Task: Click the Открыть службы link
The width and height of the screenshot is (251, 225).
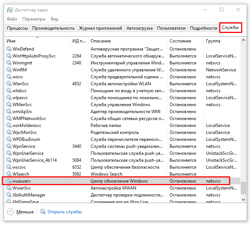Action: click(x=65, y=212)
